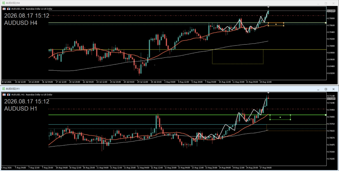
Task: Maximize the AUDUSD,H1 chart window
Action: tap(326, 89)
